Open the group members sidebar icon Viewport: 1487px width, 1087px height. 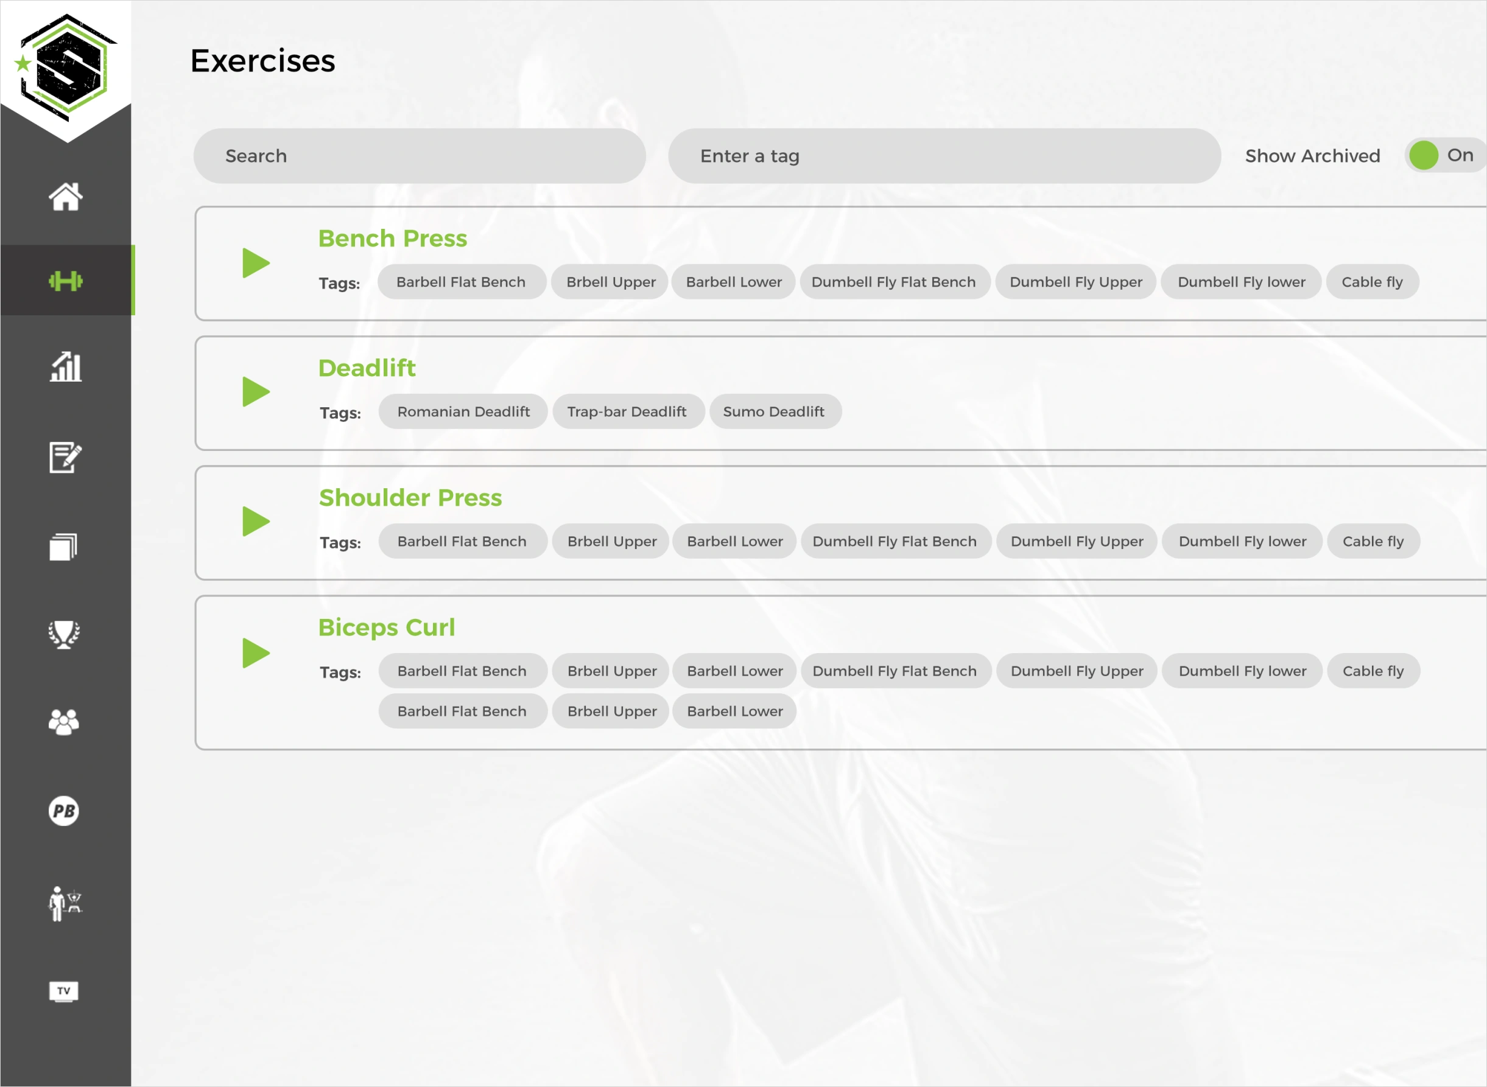click(x=64, y=722)
